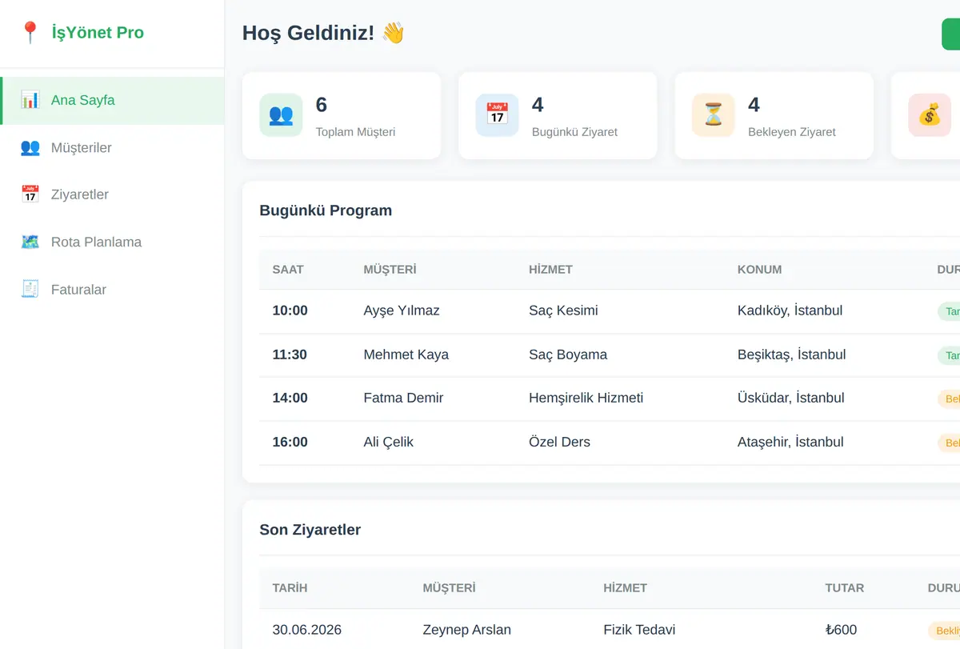Open the Faturalar page
The width and height of the screenshot is (960, 649).
click(x=113, y=290)
